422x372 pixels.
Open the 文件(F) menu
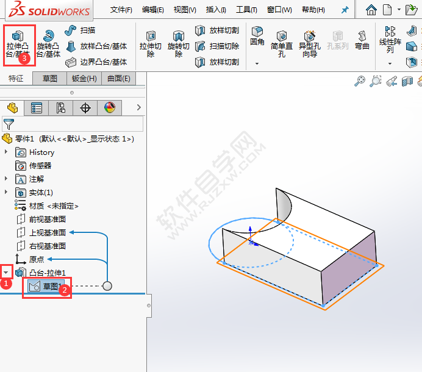[121, 10]
